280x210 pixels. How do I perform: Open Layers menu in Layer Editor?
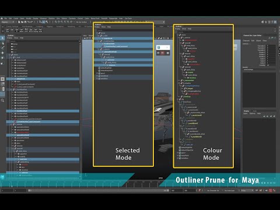point(246,113)
